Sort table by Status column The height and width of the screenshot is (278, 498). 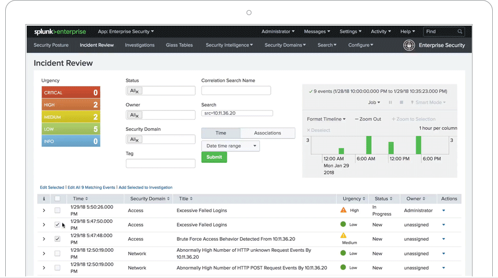[383, 198]
